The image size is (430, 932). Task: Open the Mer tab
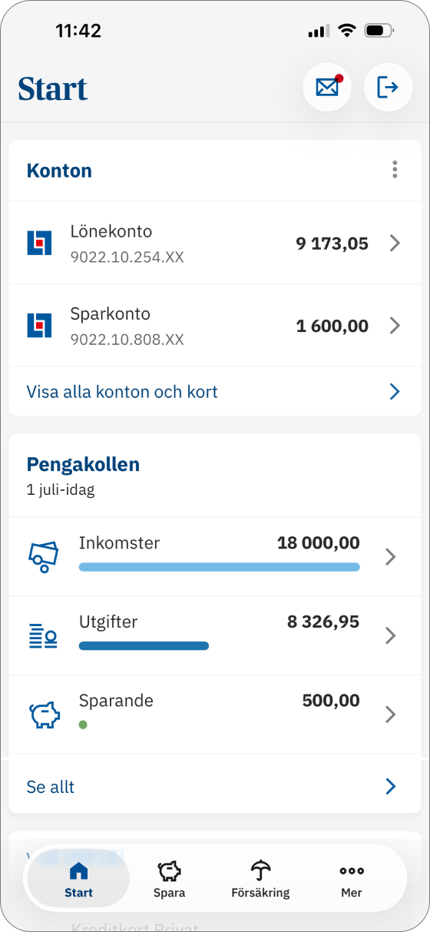point(352,879)
